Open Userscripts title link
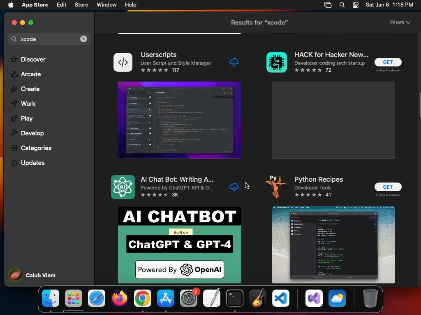 (158, 55)
